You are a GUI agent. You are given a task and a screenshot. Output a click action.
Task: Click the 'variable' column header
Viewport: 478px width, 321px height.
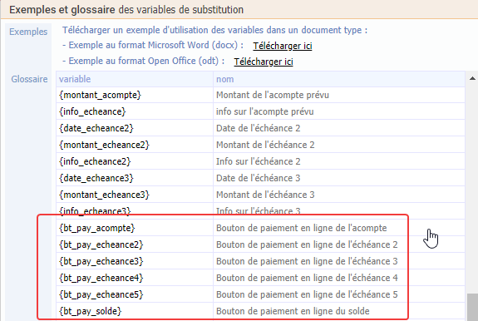[135, 79]
